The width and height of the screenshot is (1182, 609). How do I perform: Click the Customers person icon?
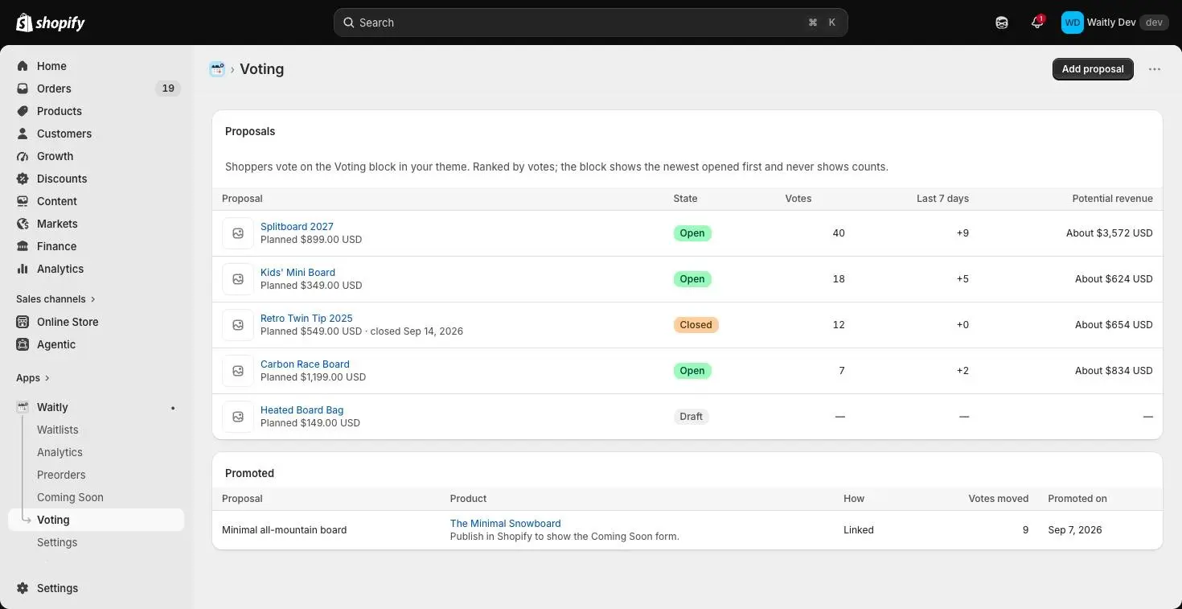tap(23, 134)
